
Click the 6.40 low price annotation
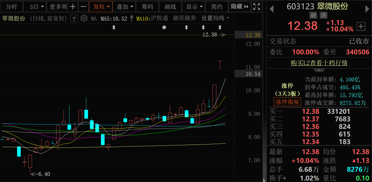[44, 174]
